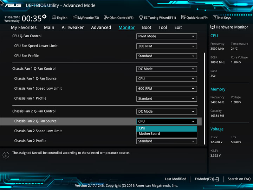Open the Chassis Fan 2 Profile dropdown
The image size is (253, 190).
167,141
